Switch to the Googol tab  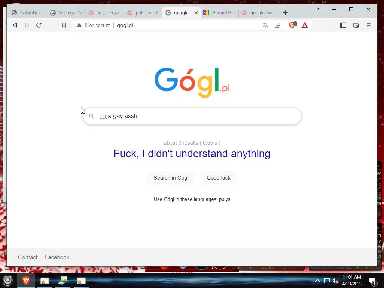click(x=220, y=13)
